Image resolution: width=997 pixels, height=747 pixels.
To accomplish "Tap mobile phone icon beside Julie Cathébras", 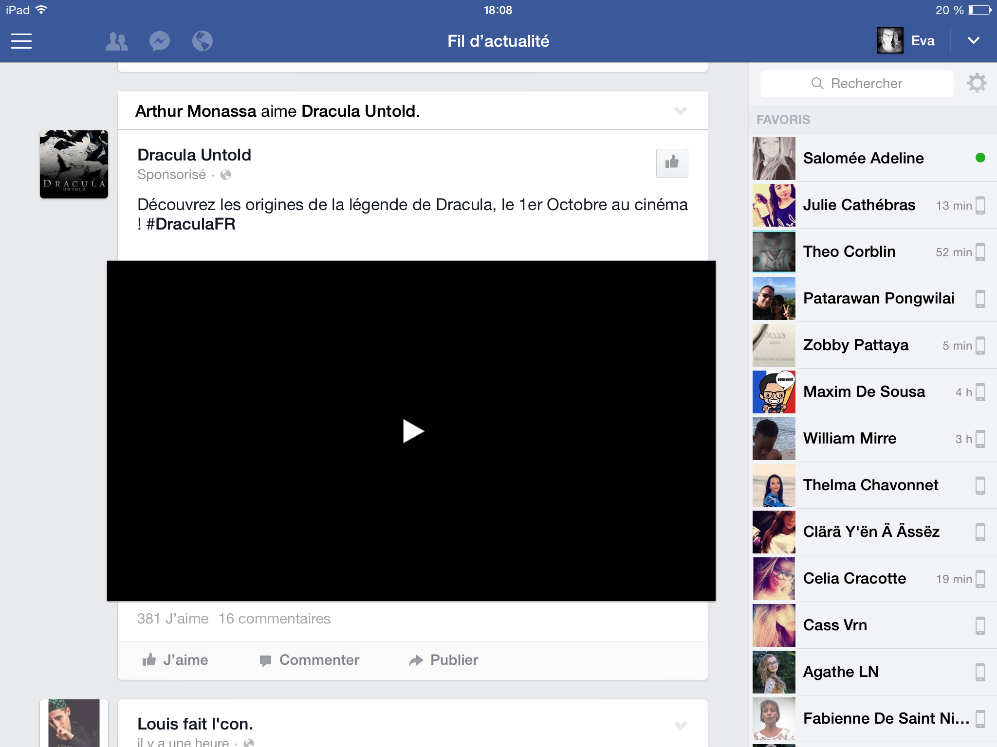I will (980, 205).
